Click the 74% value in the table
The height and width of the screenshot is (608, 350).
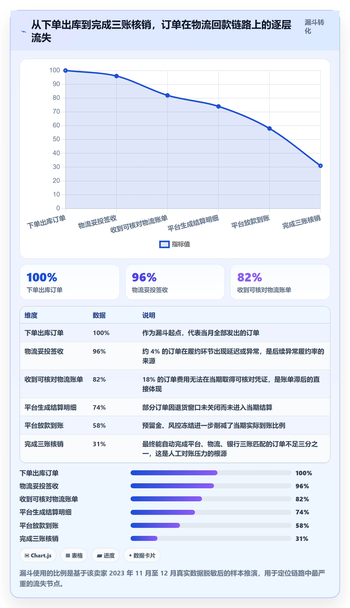click(x=99, y=407)
